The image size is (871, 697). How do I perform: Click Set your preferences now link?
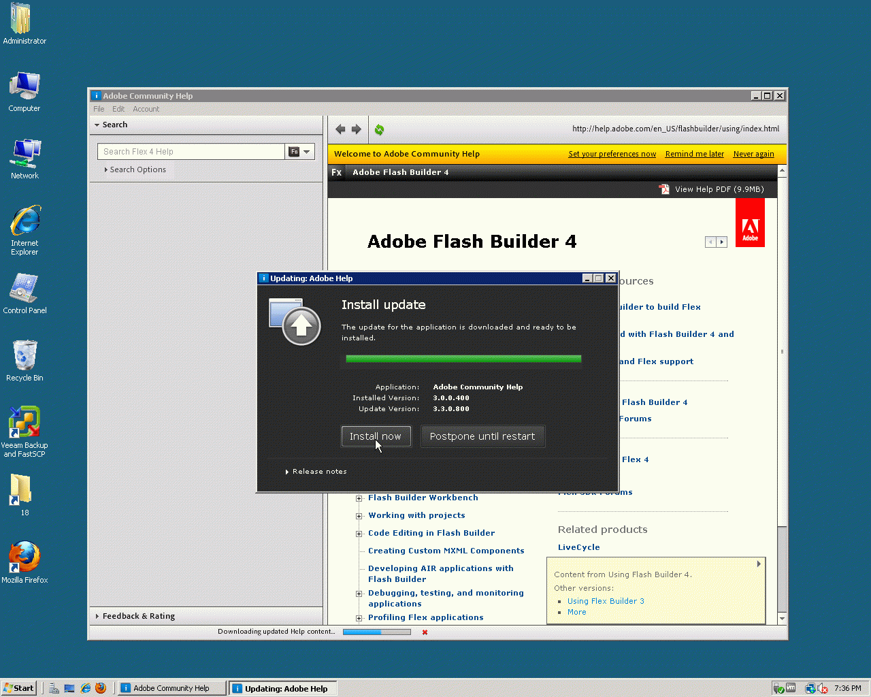coord(612,154)
